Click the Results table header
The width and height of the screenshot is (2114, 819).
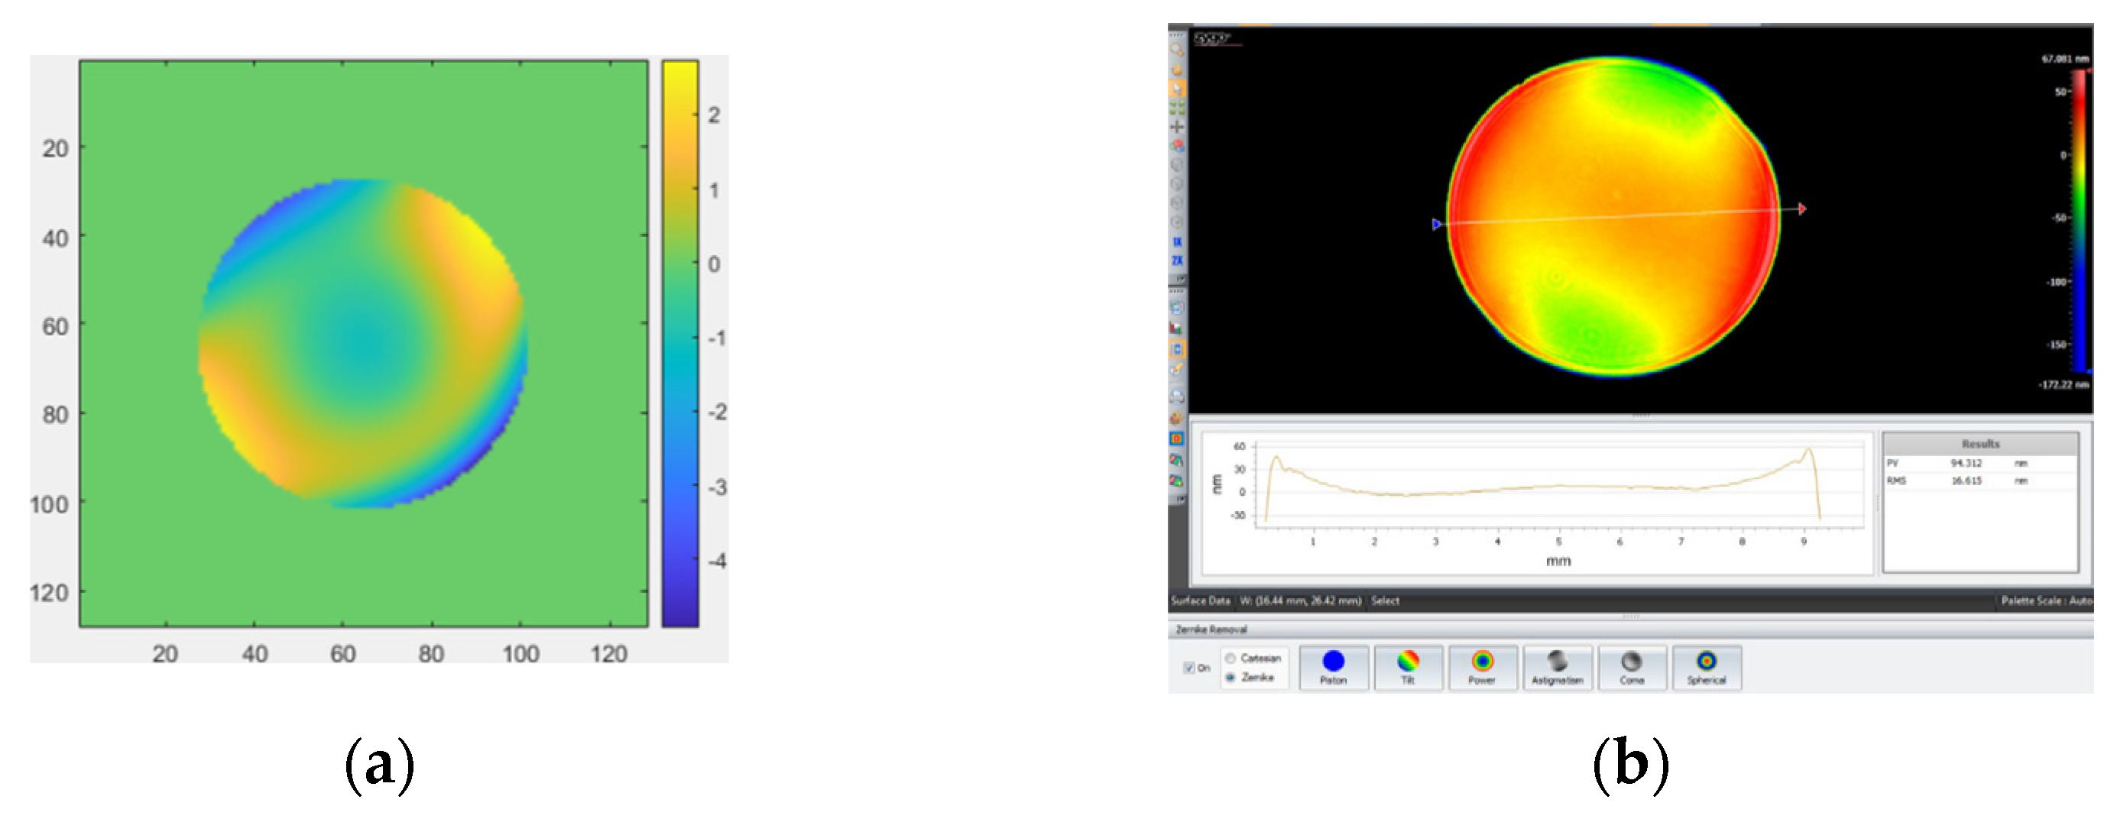[x=1979, y=444]
